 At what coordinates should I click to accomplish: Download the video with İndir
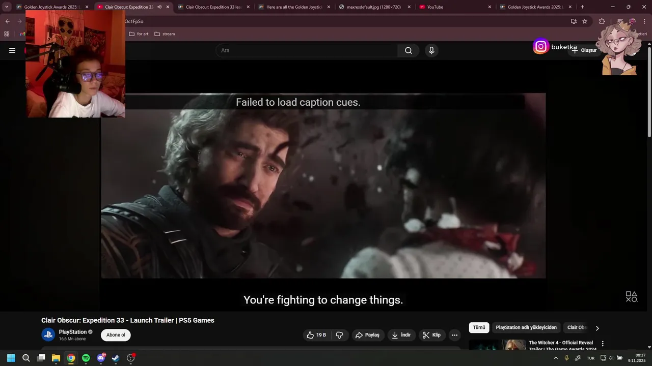coord(401,335)
